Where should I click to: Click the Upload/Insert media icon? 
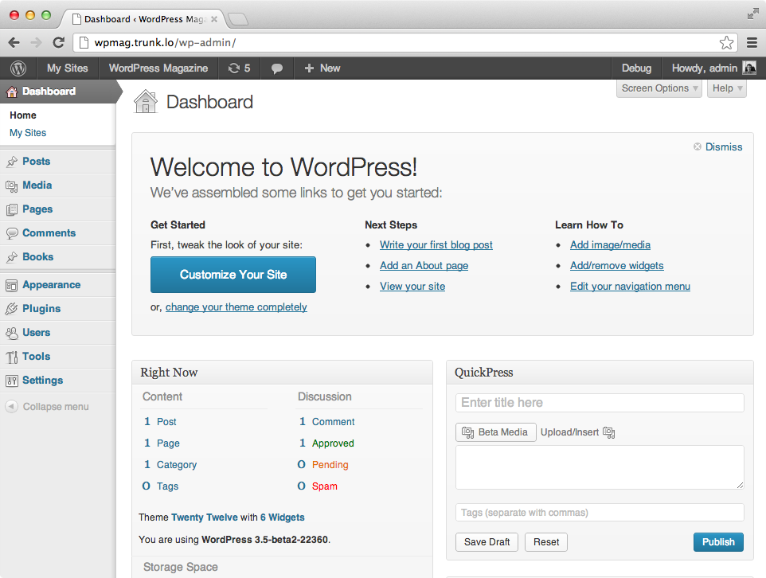(609, 432)
